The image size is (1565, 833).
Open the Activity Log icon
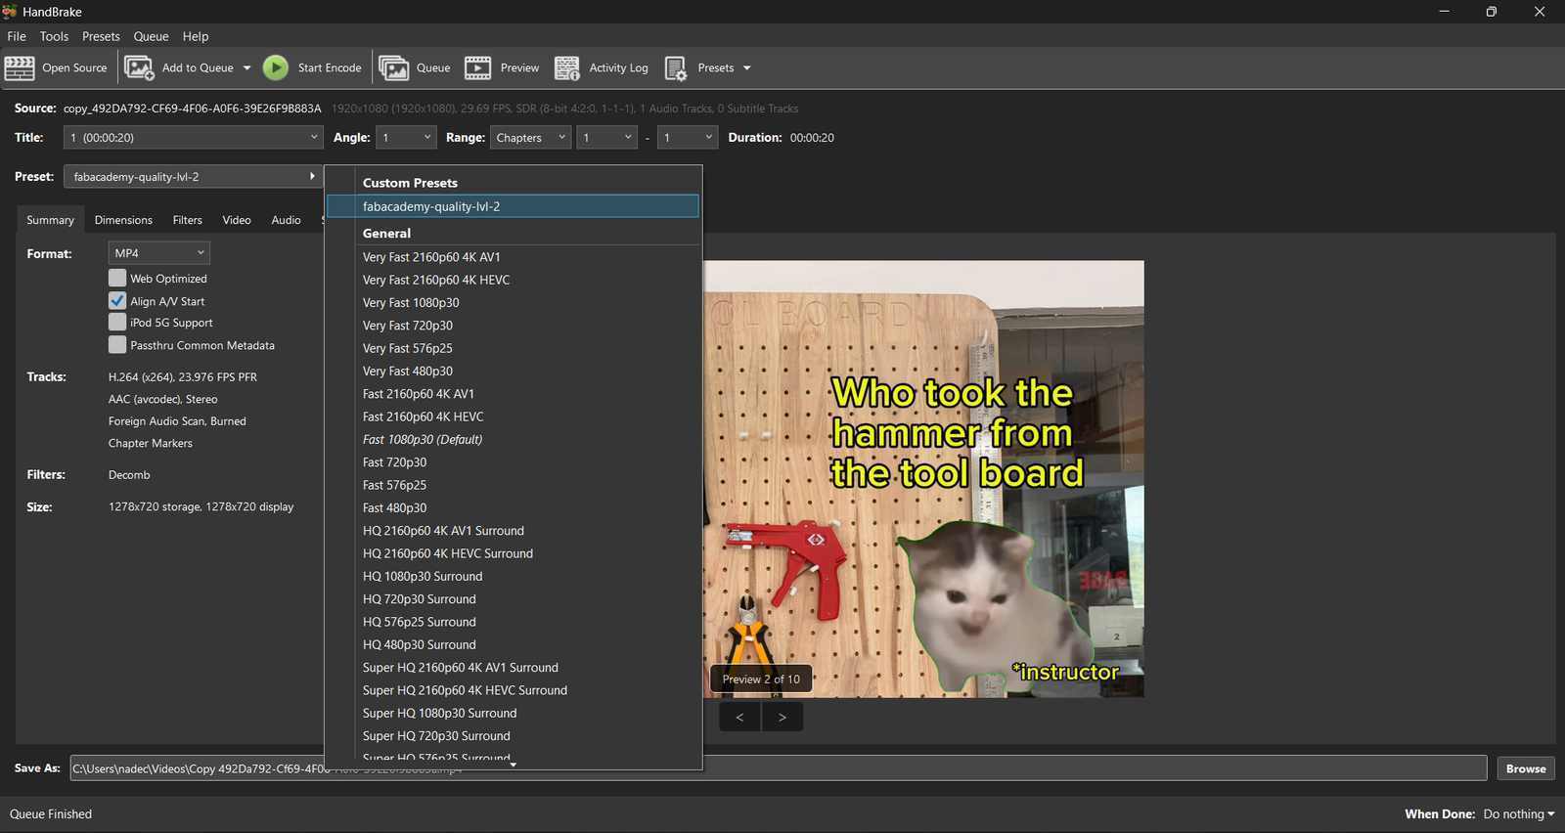point(567,68)
